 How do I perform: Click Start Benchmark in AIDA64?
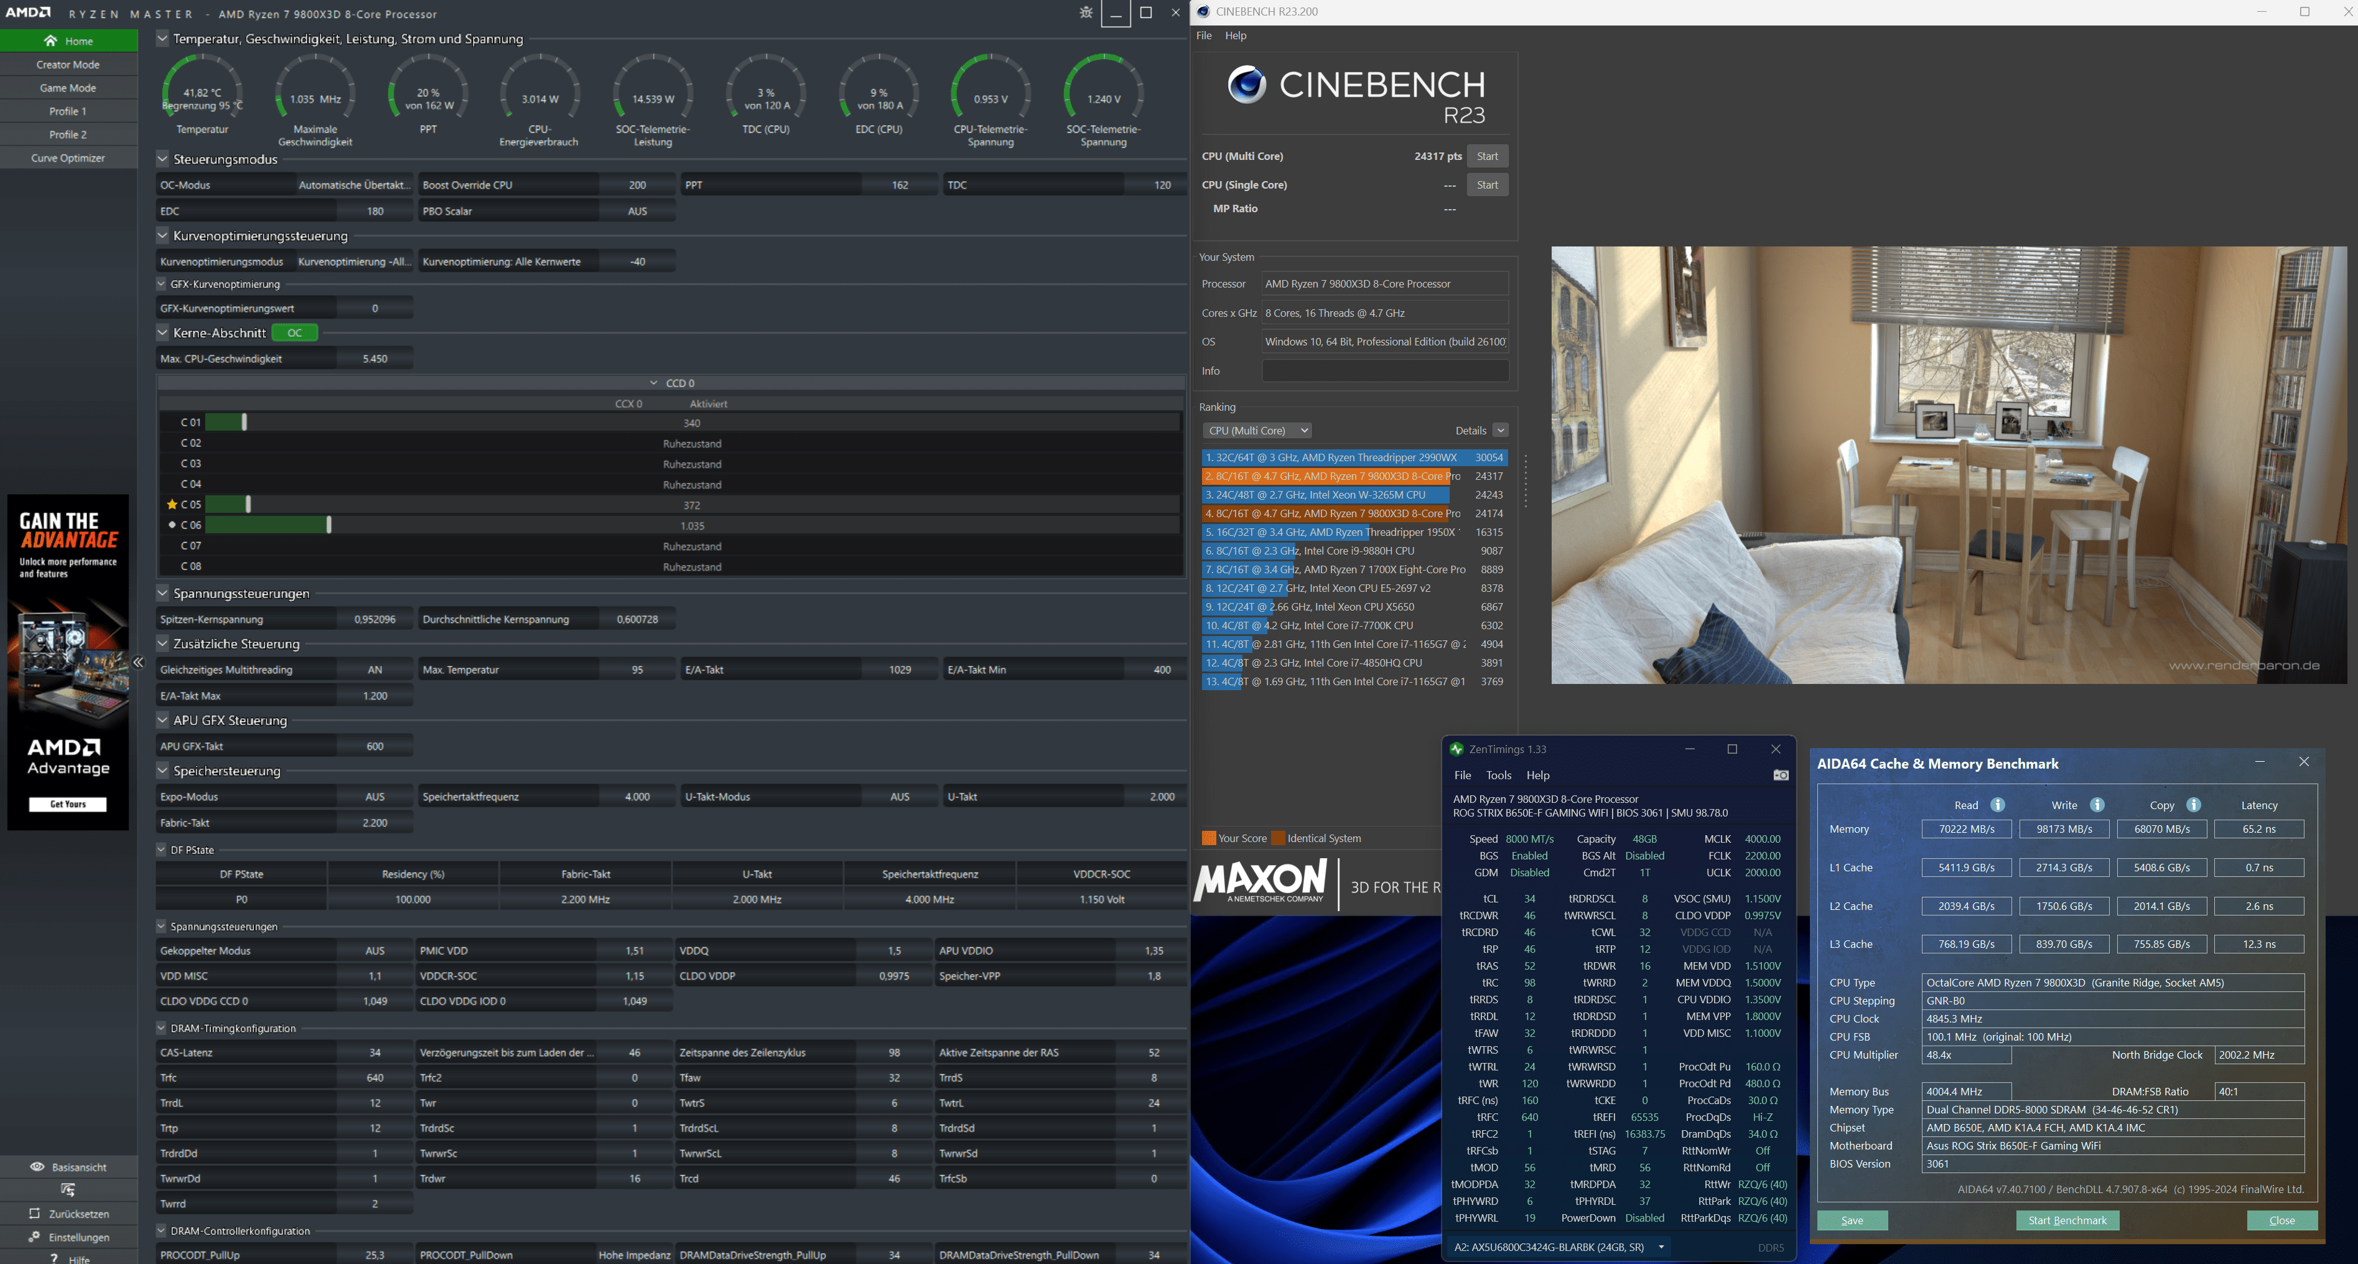click(x=2067, y=1220)
